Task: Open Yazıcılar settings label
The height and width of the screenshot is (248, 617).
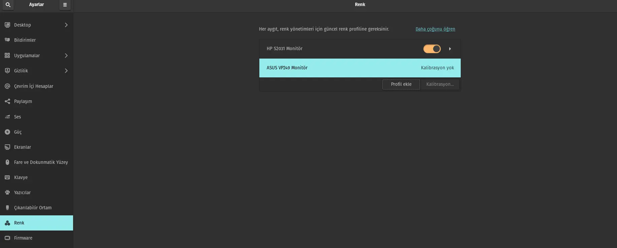Action: pyautogui.click(x=22, y=192)
